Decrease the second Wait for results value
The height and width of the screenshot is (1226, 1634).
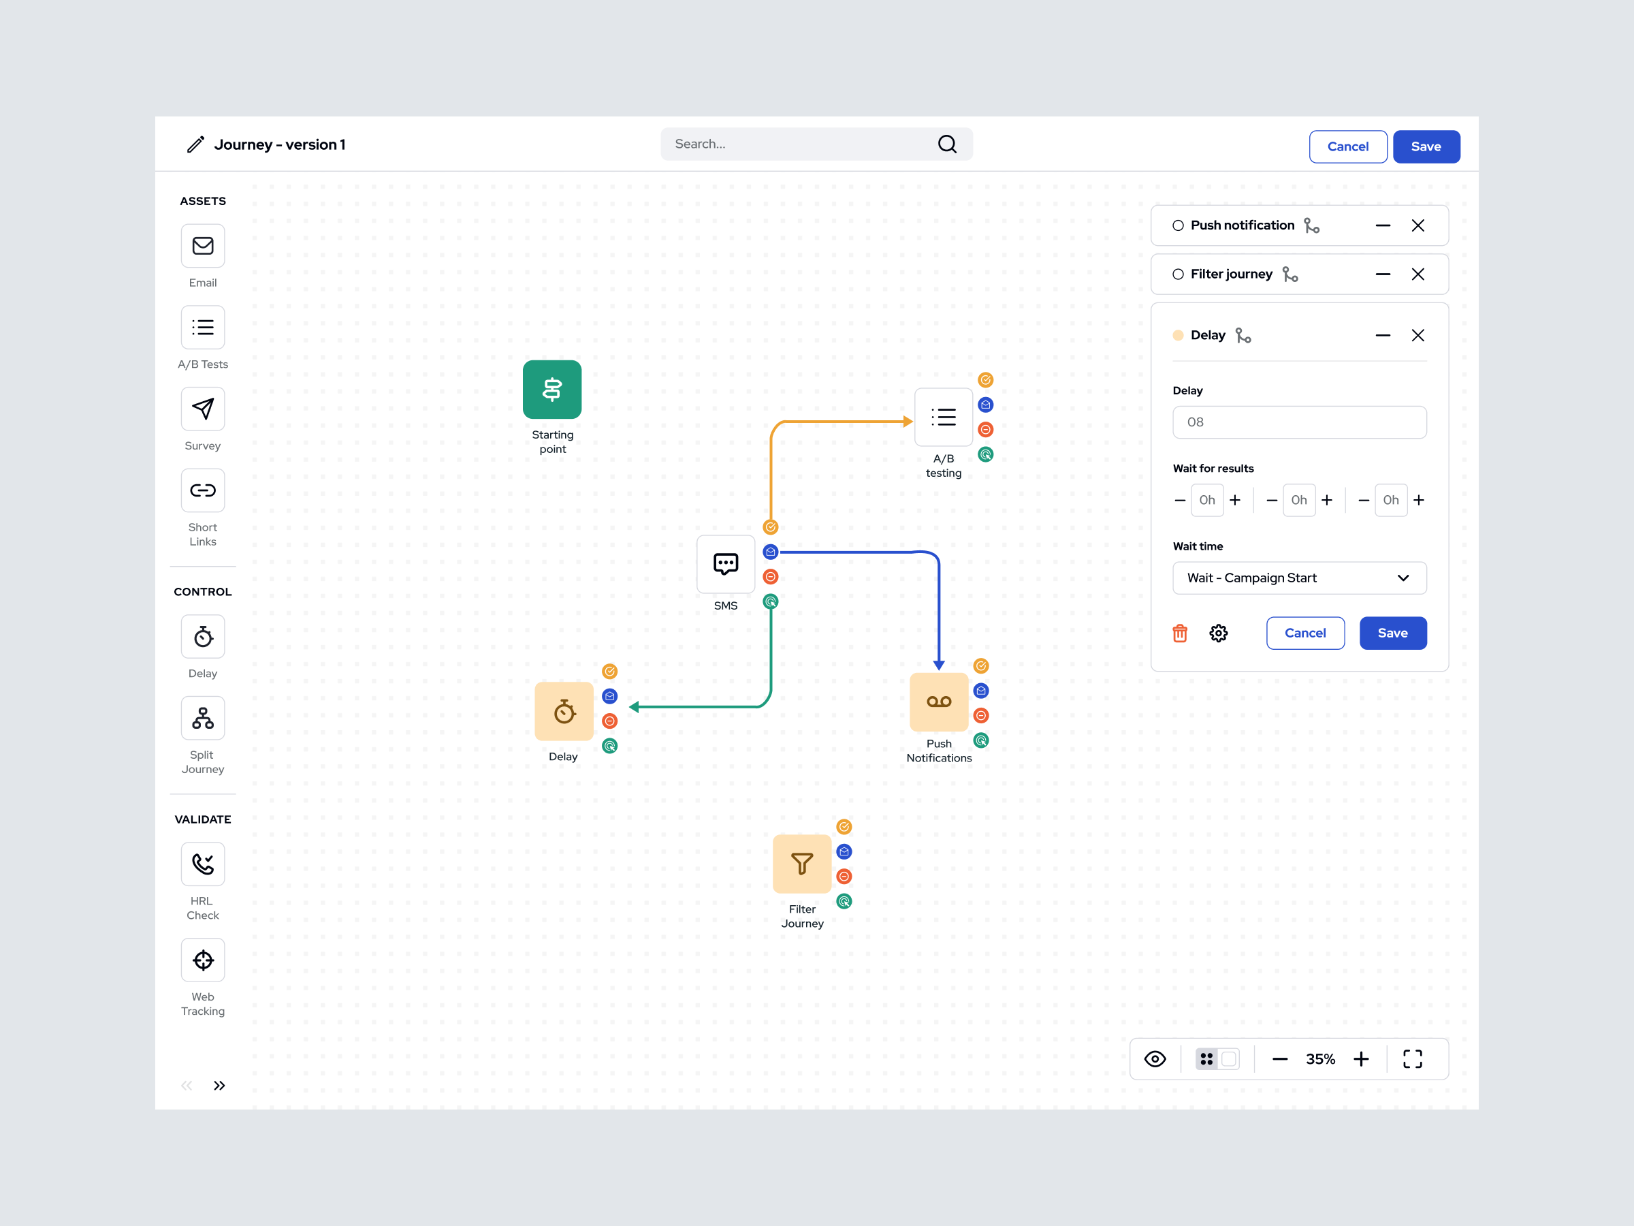1272,501
